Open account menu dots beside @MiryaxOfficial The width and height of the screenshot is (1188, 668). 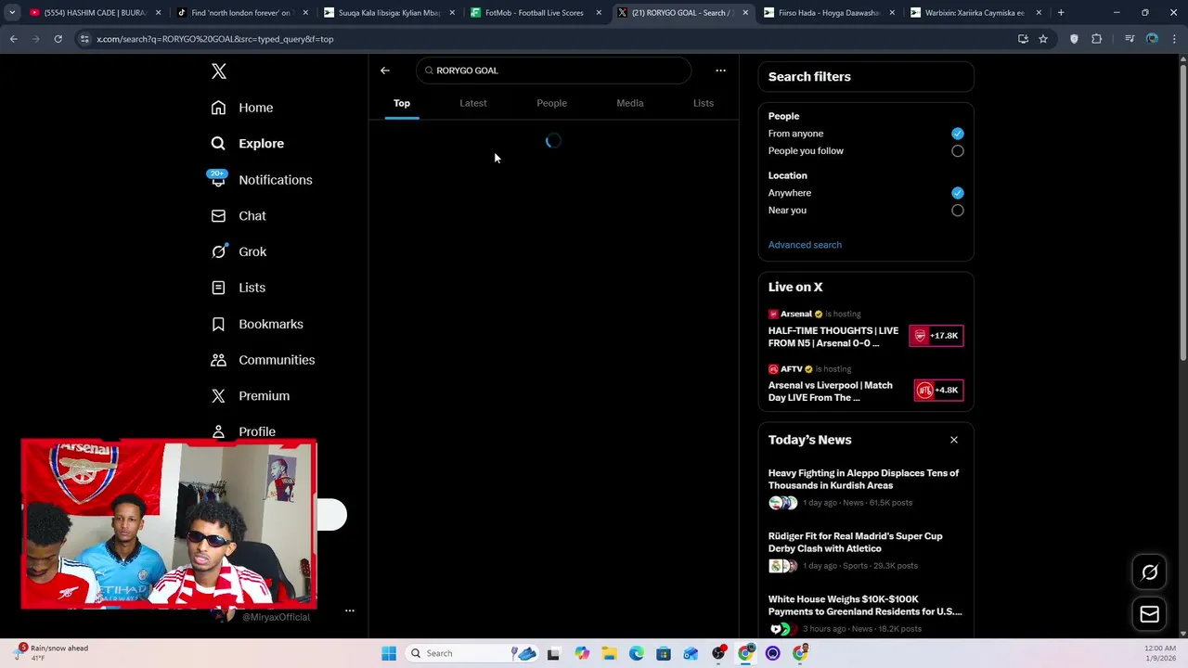(350, 610)
